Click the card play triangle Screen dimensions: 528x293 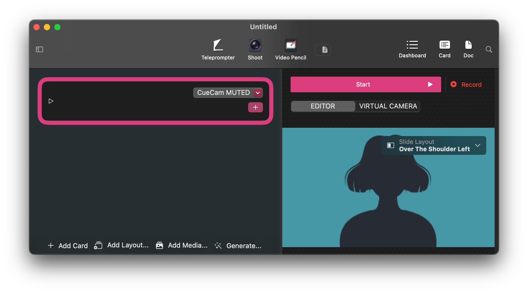coord(51,101)
